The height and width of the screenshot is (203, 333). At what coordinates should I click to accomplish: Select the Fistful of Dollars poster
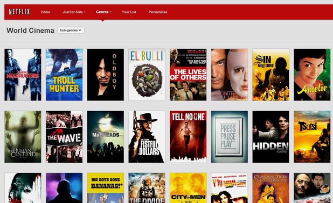pos(147,137)
